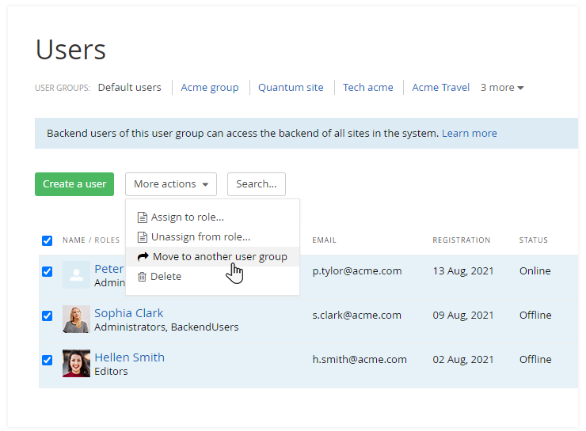Expand the 3 more user groups list
This screenshot has height=431, width=586.
click(x=502, y=88)
